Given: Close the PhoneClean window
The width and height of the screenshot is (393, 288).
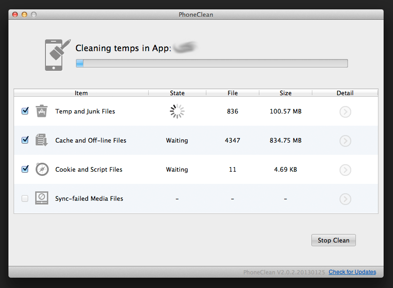Looking at the screenshot, I should pyautogui.click(x=15, y=15).
